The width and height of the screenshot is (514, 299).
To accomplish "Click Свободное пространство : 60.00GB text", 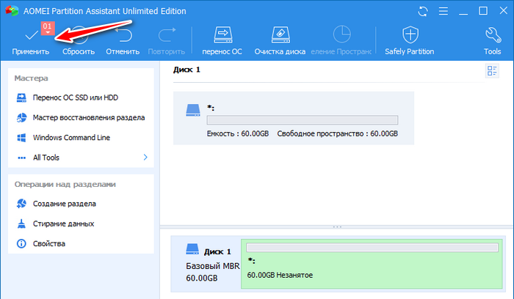I will click(337, 133).
